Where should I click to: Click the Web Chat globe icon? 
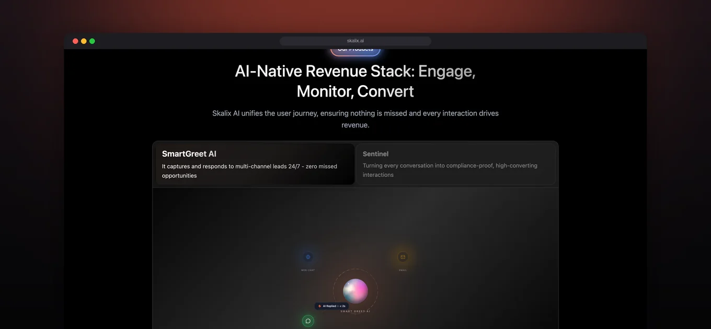308,257
